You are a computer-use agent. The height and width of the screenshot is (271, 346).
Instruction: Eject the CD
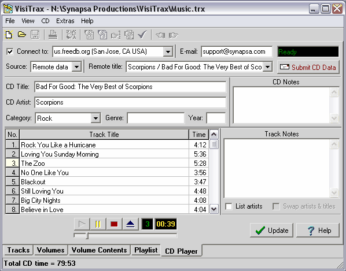tap(130, 224)
